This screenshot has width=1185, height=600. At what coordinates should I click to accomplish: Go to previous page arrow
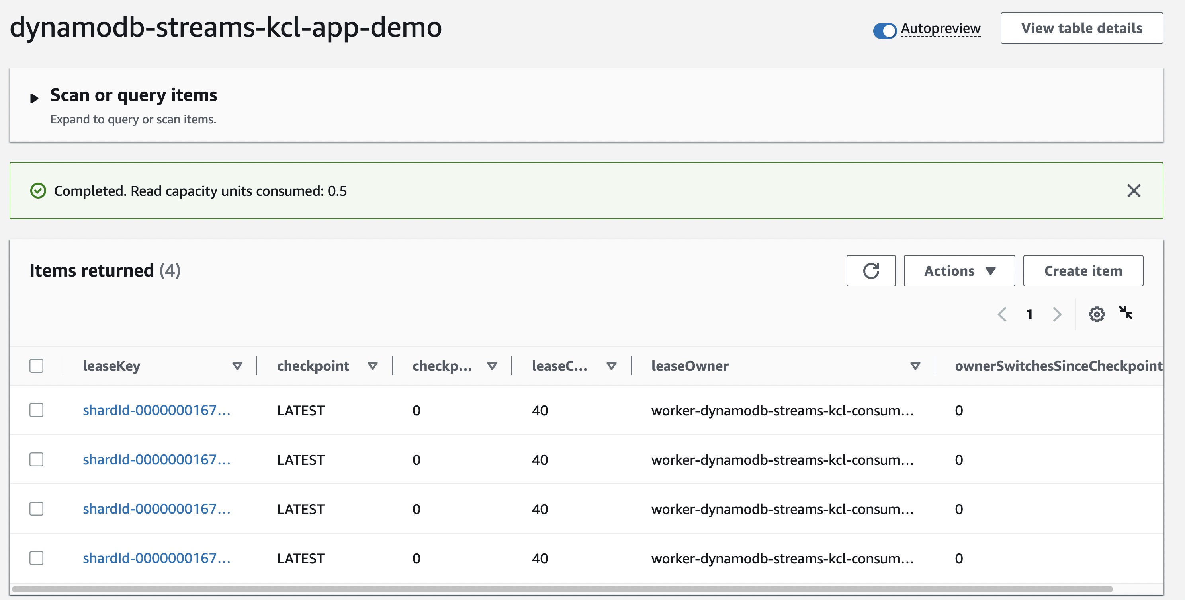click(1002, 314)
